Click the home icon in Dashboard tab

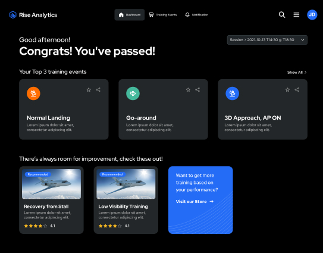[x=121, y=15]
